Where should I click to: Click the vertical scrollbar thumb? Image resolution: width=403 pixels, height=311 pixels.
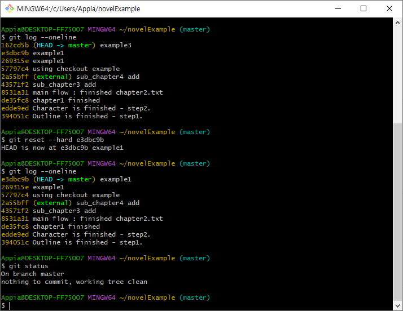397,212
